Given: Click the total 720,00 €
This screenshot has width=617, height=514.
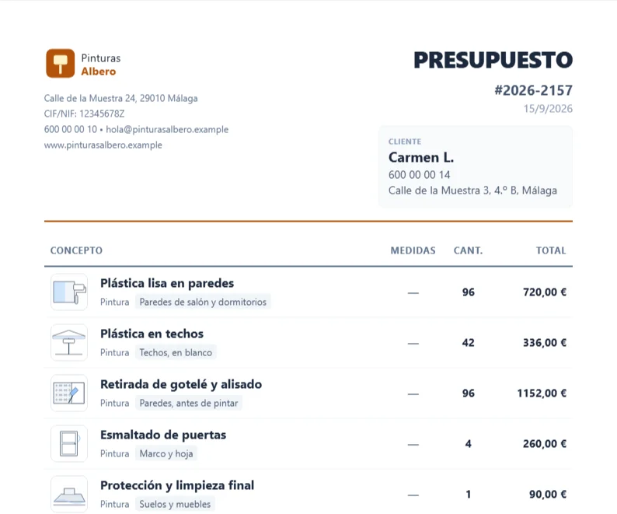Looking at the screenshot, I should [x=545, y=292].
